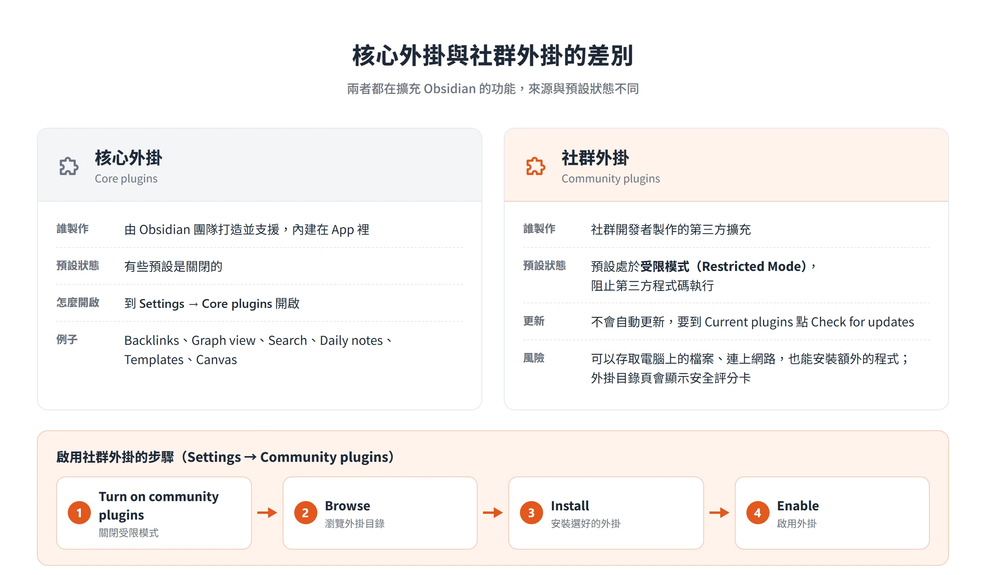Click the 例子 label
Image resolution: width=986 pixels, height=575 pixels.
[x=67, y=339]
